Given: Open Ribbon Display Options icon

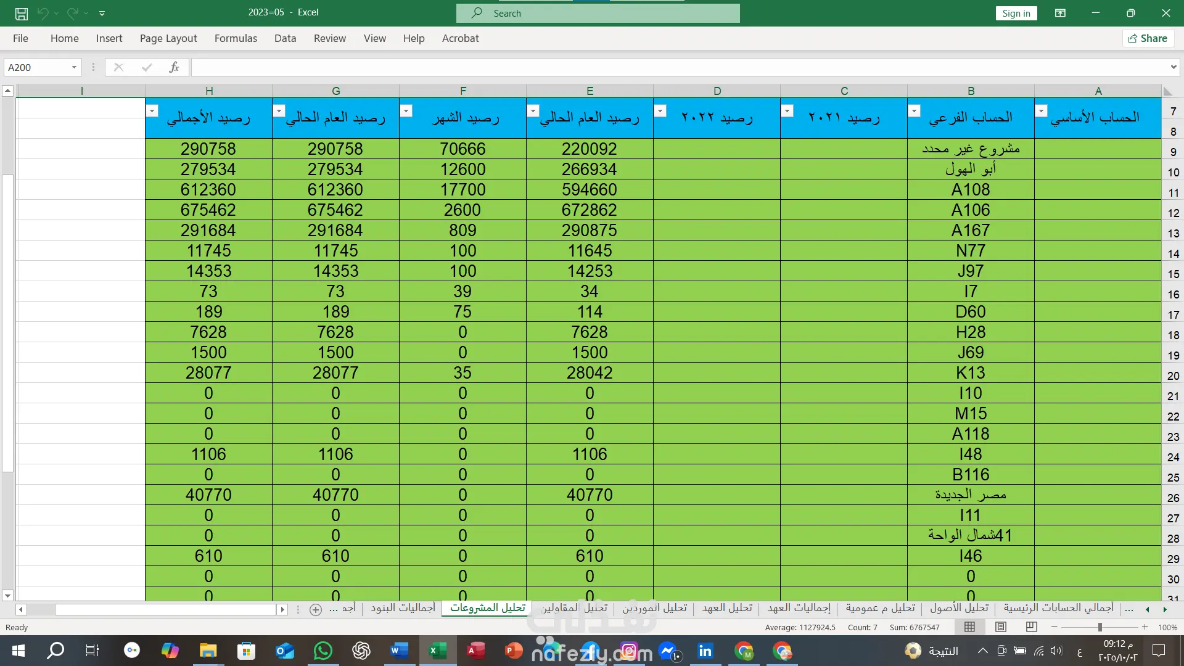Looking at the screenshot, I should click(1060, 13).
